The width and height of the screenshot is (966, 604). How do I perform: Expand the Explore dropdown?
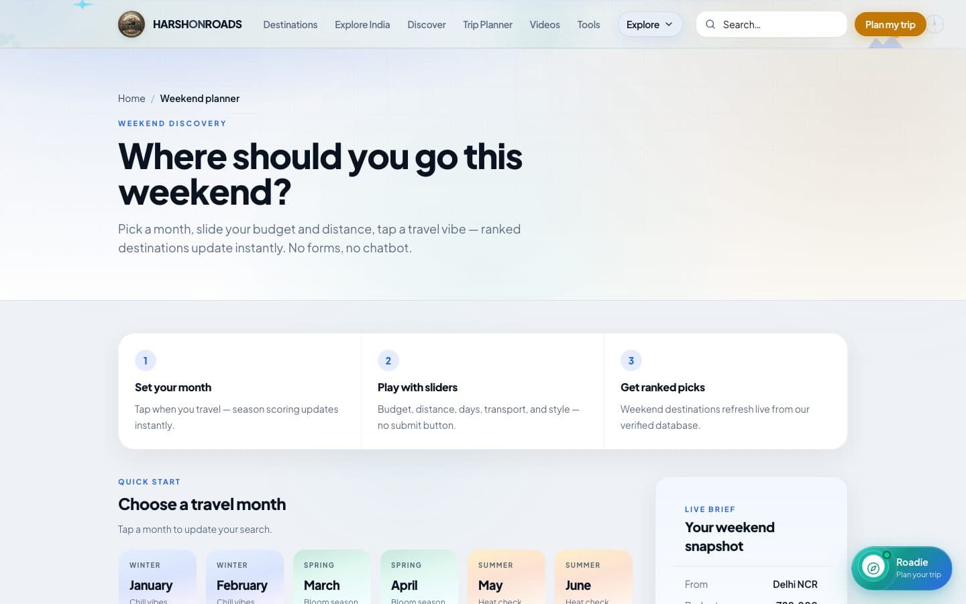pos(650,24)
